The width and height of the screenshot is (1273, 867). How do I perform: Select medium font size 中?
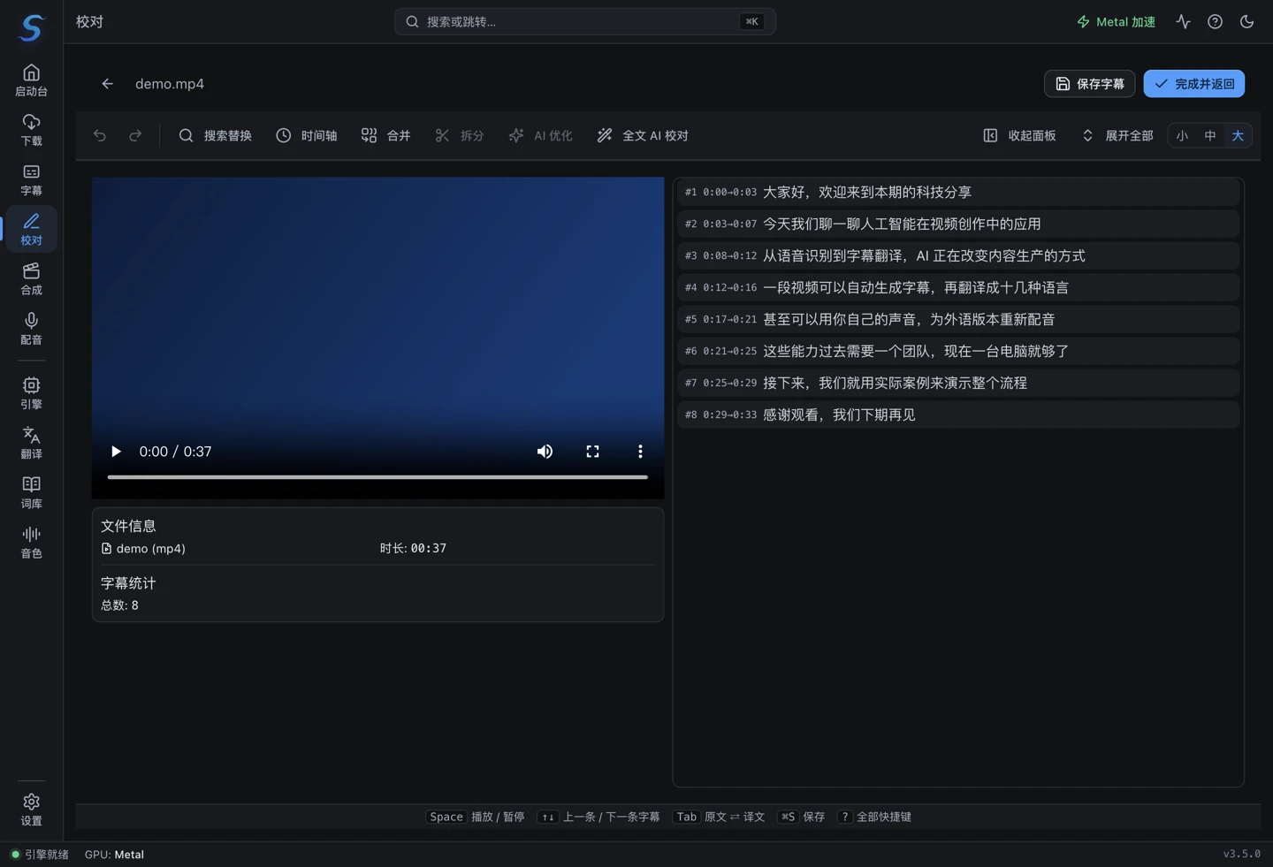coord(1210,135)
